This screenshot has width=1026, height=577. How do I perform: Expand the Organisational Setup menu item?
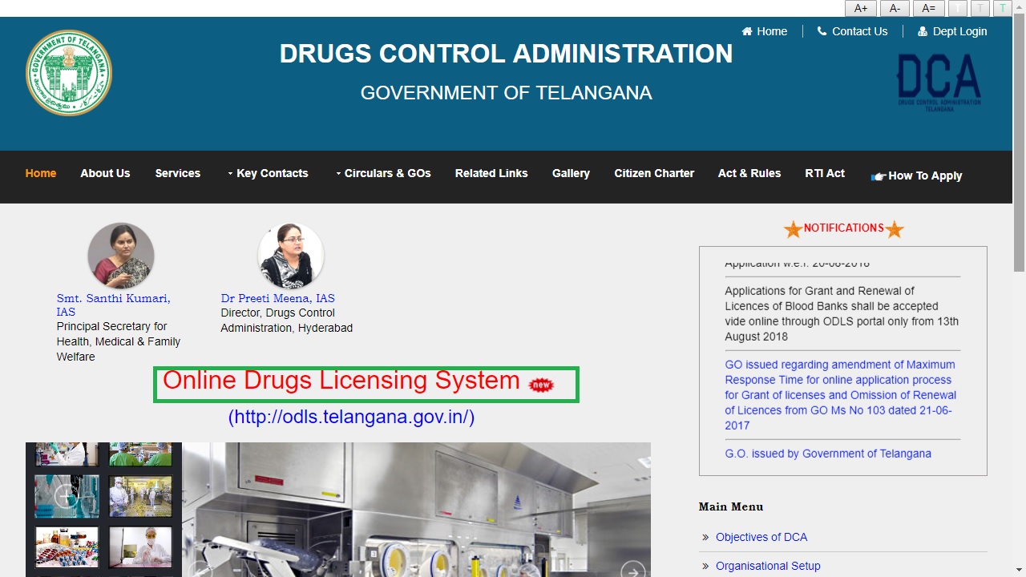(x=768, y=566)
